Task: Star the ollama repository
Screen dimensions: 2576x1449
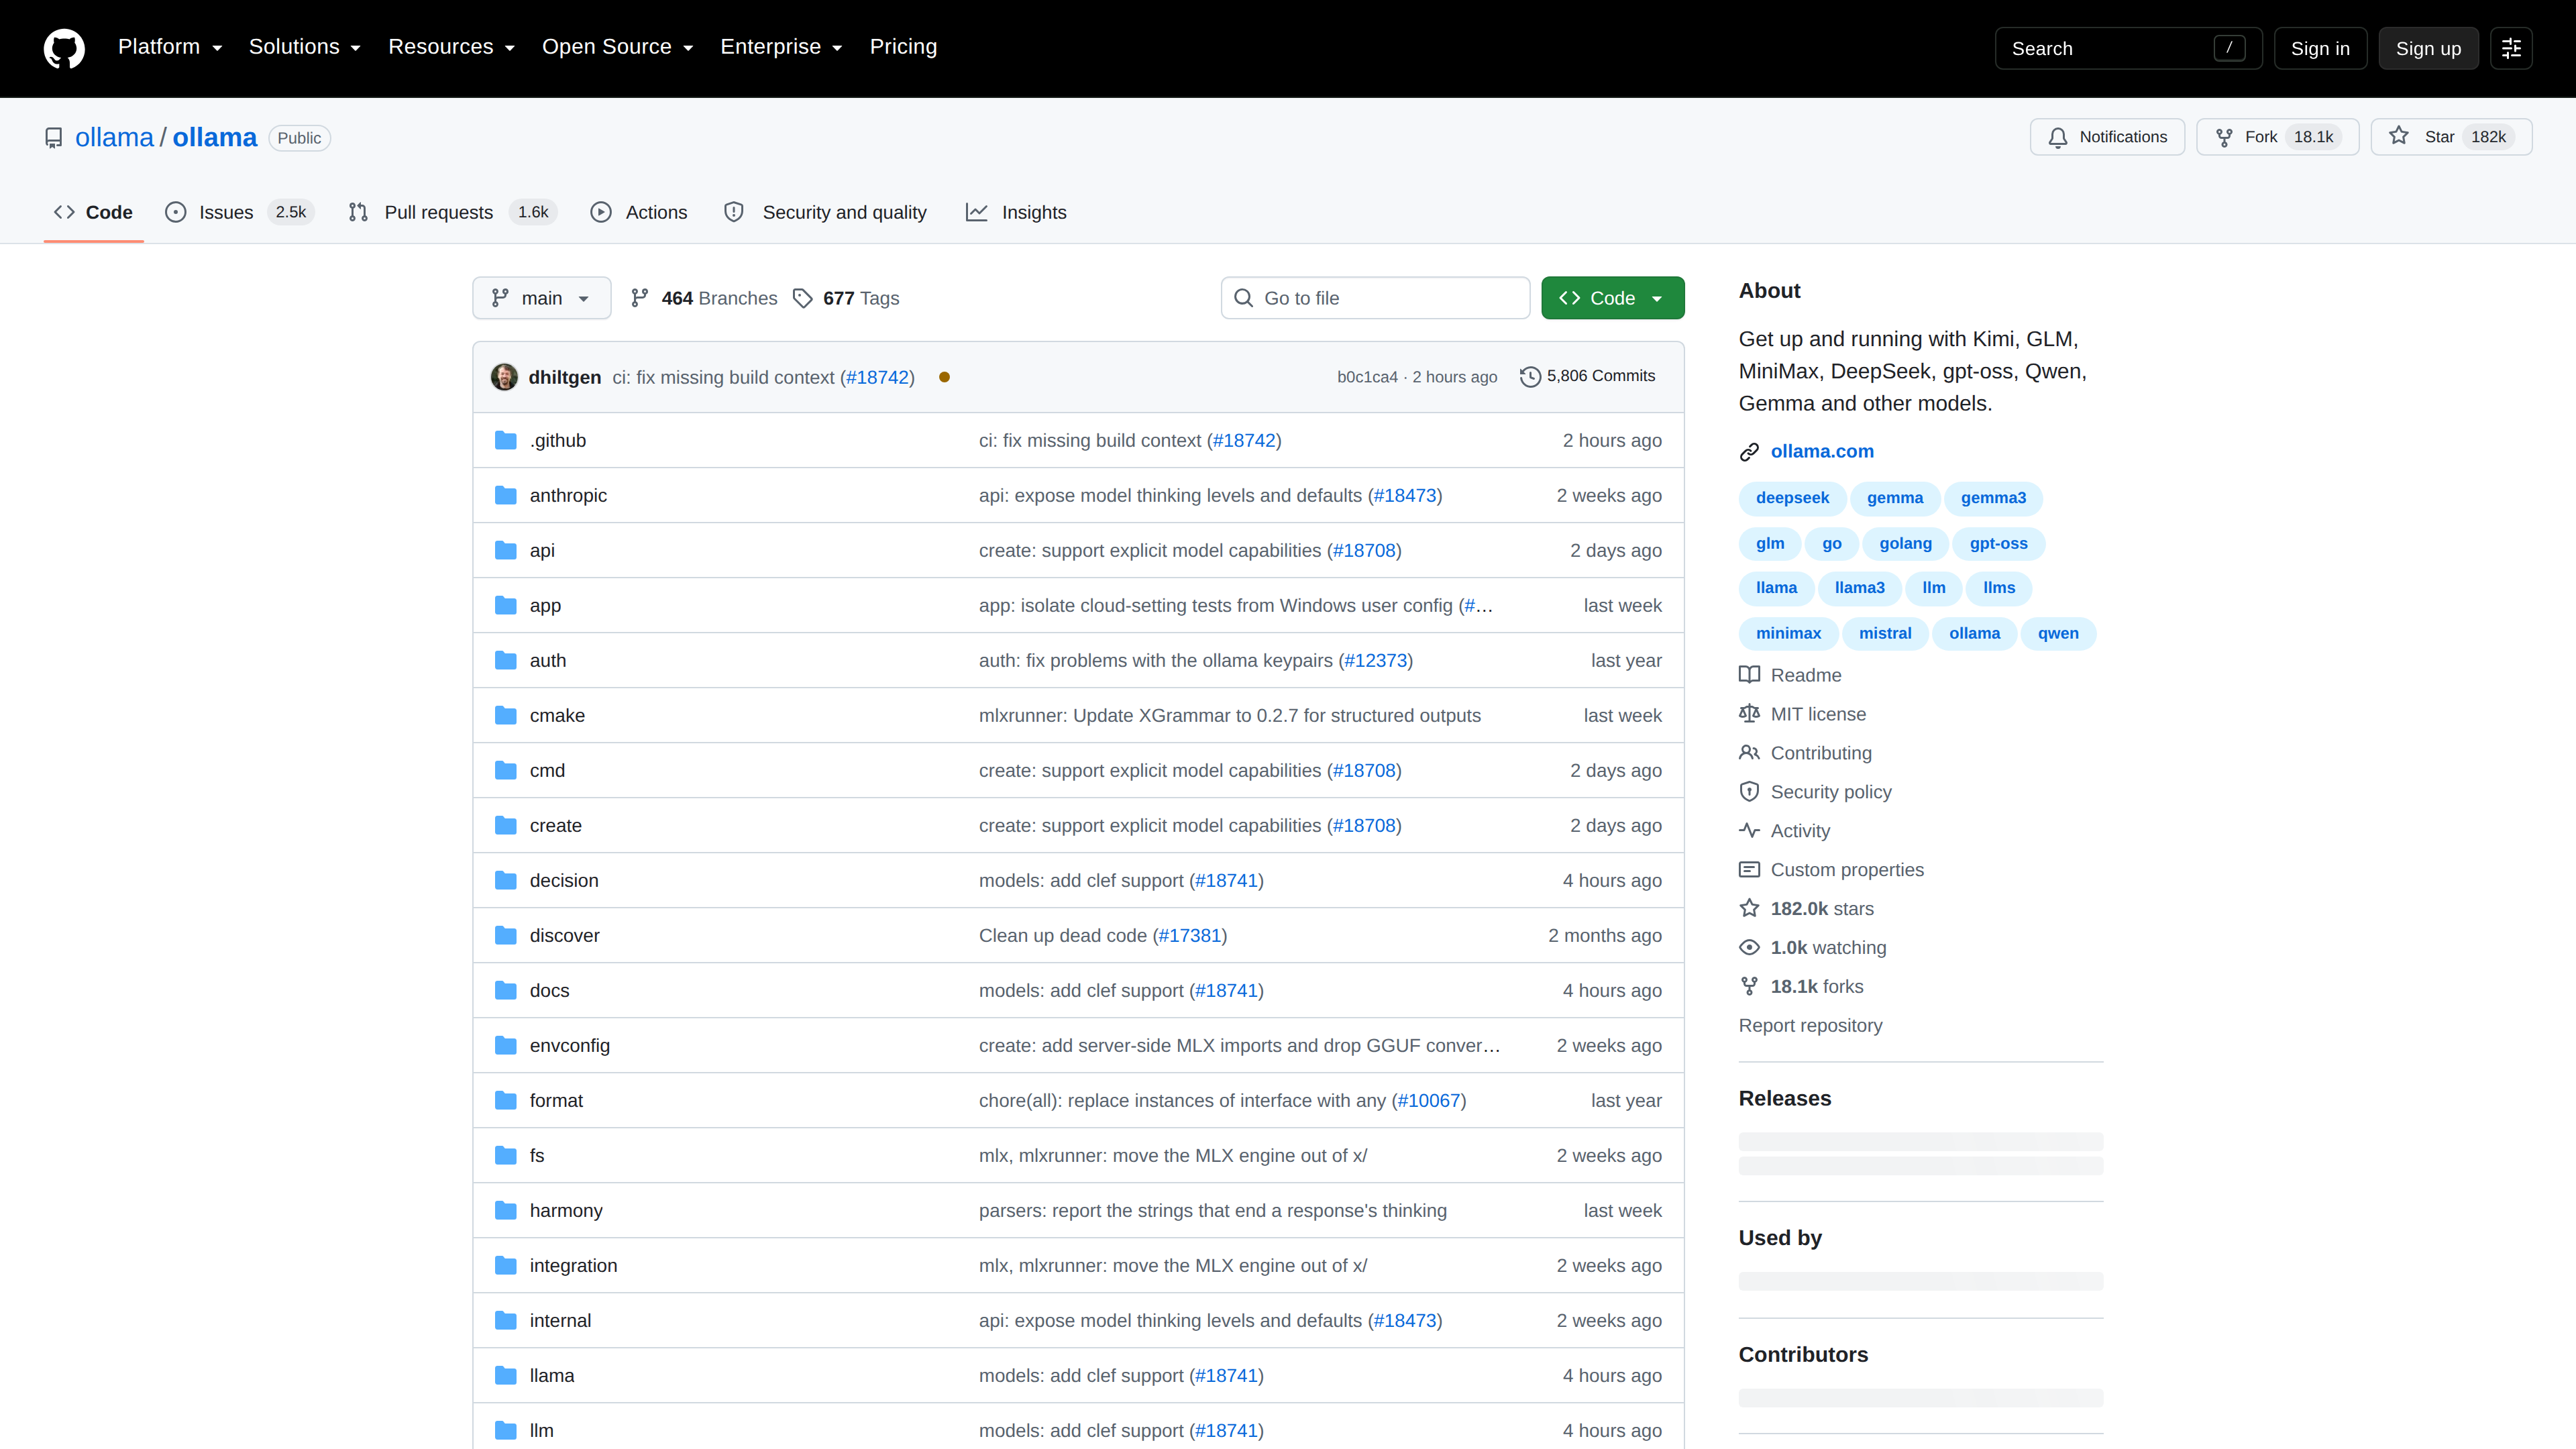Action: 2451,137
